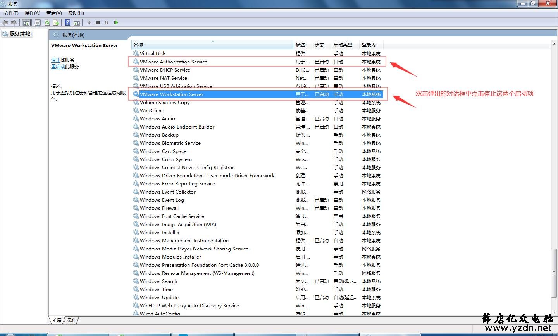This screenshot has height=336, width=558.
Task: Click the gear icon beside Windows Backup
Action: 136,135
